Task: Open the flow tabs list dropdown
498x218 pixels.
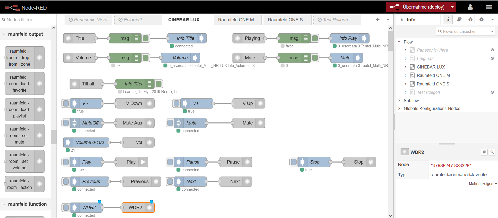Action: pos(388,20)
